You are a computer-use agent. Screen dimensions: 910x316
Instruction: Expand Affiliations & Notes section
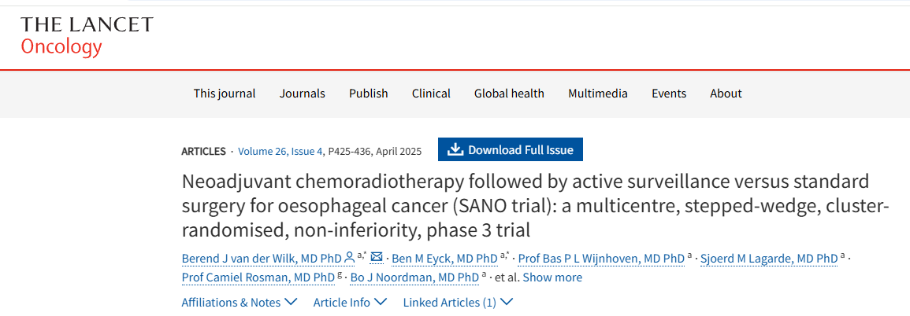[239, 302]
